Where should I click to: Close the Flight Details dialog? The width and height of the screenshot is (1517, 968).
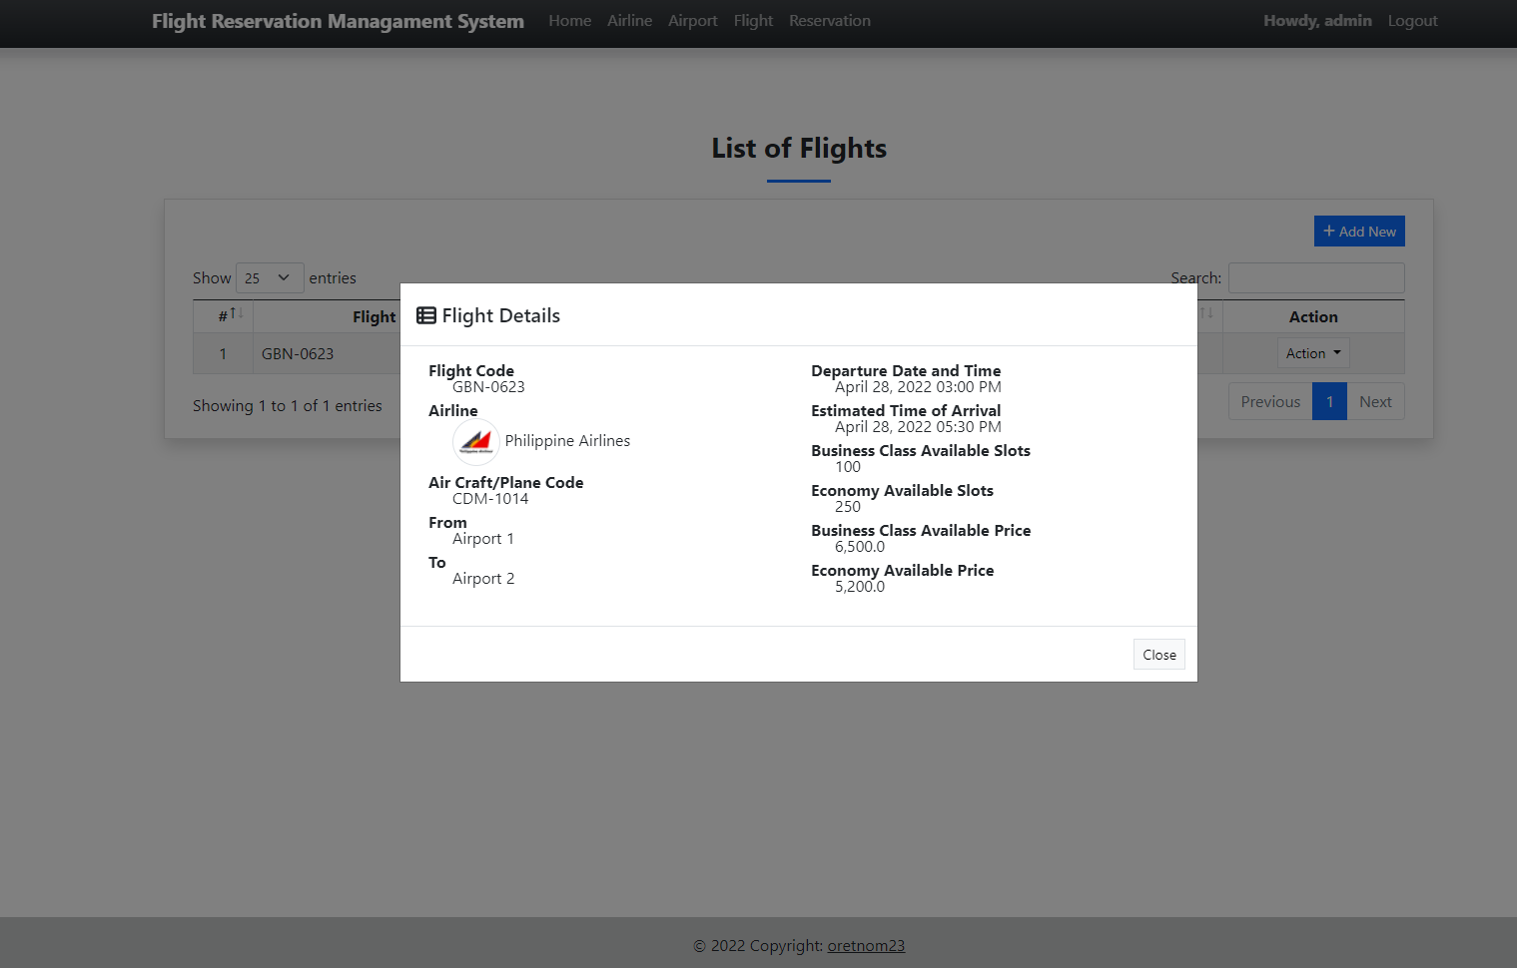click(x=1158, y=655)
